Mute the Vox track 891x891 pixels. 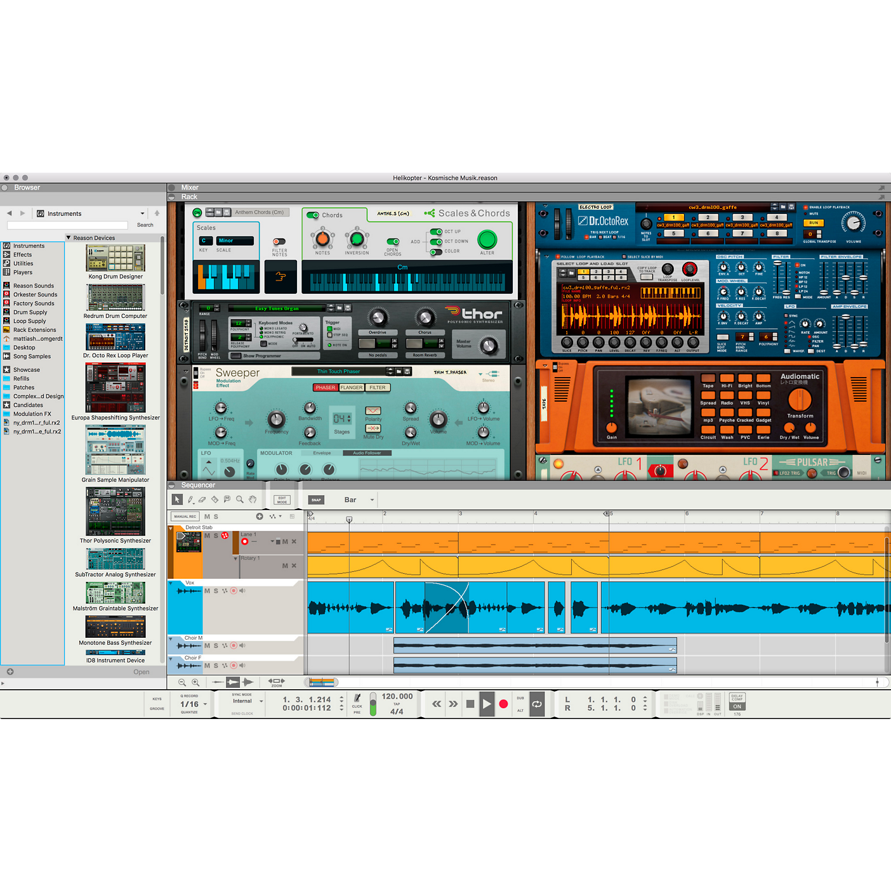(208, 591)
